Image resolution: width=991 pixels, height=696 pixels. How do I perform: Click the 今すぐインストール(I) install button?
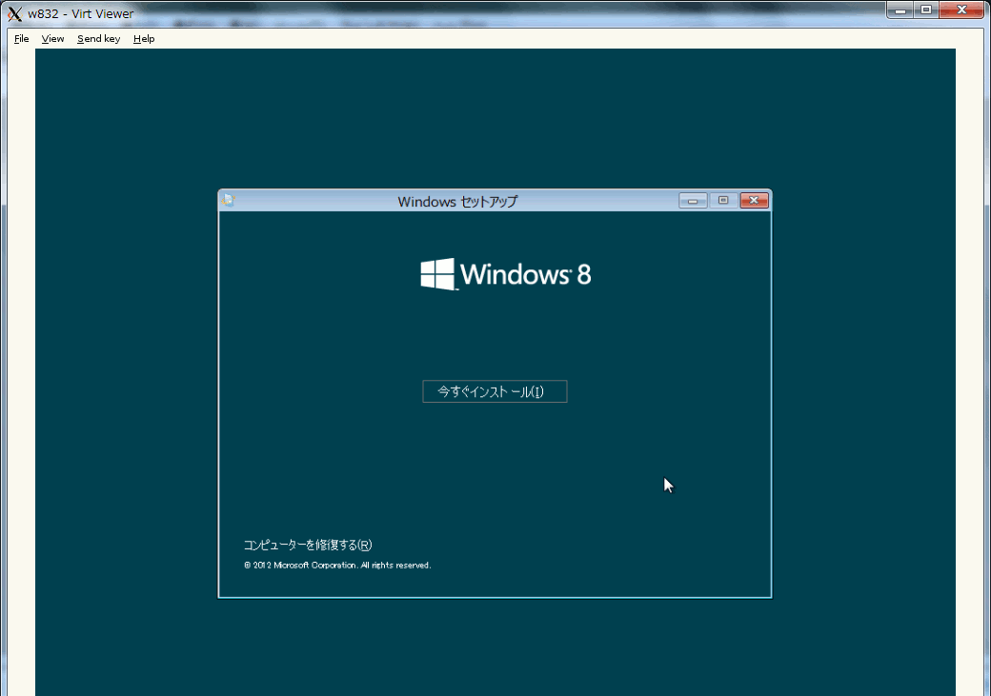tap(495, 391)
